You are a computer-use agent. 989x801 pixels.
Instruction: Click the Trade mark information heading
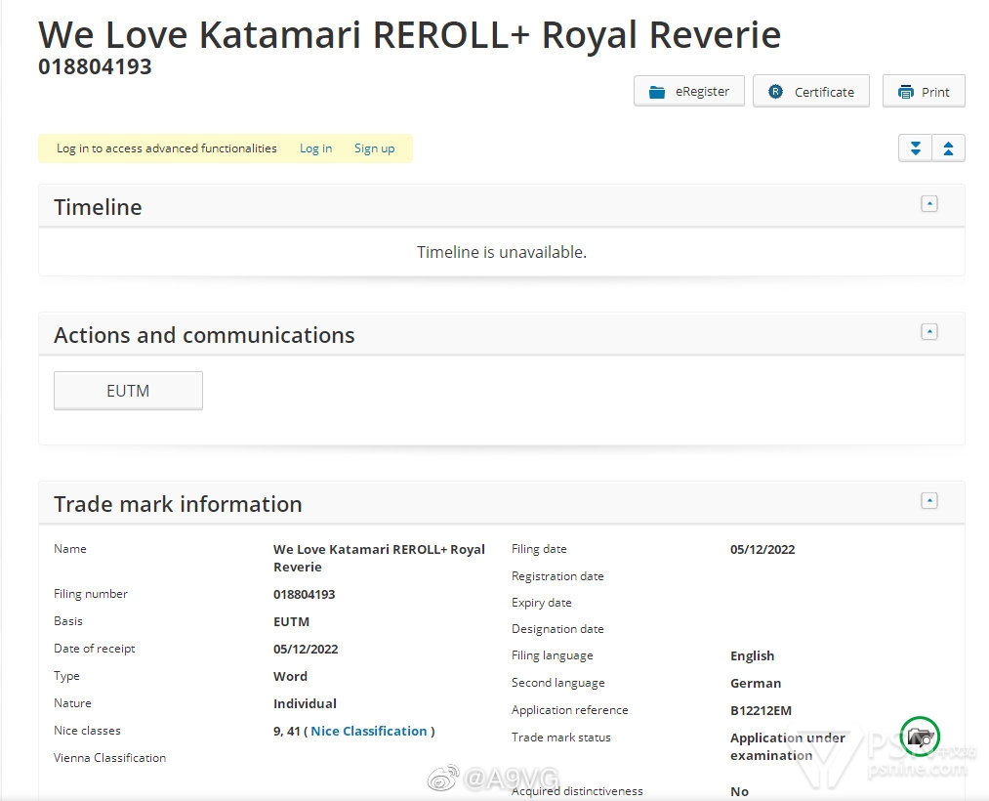[178, 504]
